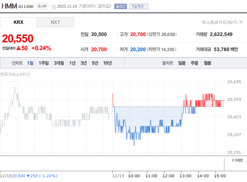Click the 15:00 time axis label
This screenshot has height=182, width=247.
pyautogui.click(x=220, y=176)
